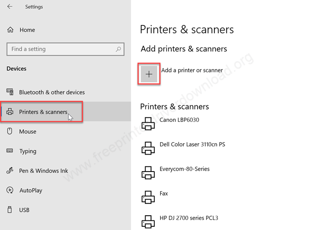
Task: Select the Fax device
Action: 164,194
